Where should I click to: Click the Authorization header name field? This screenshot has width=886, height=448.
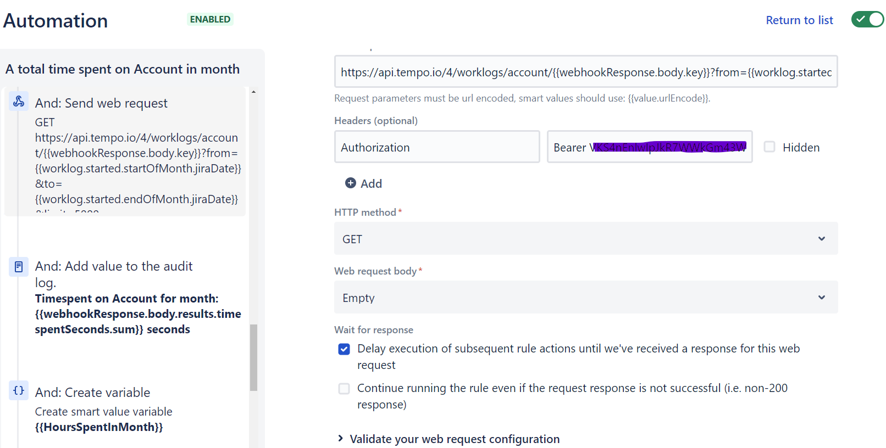click(x=436, y=147)
